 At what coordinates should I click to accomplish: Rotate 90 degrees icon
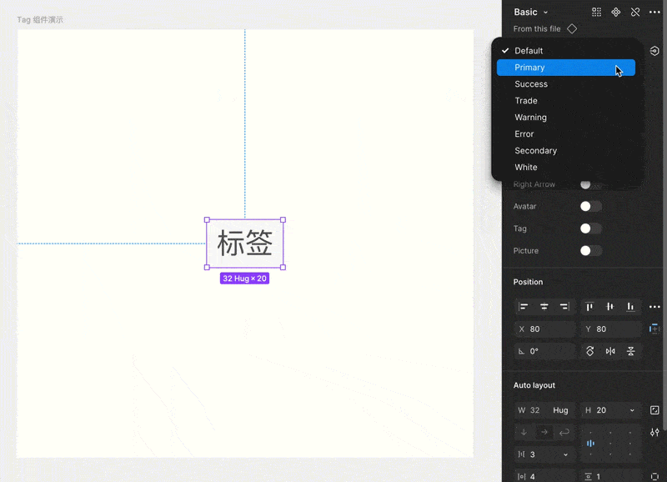589,351
